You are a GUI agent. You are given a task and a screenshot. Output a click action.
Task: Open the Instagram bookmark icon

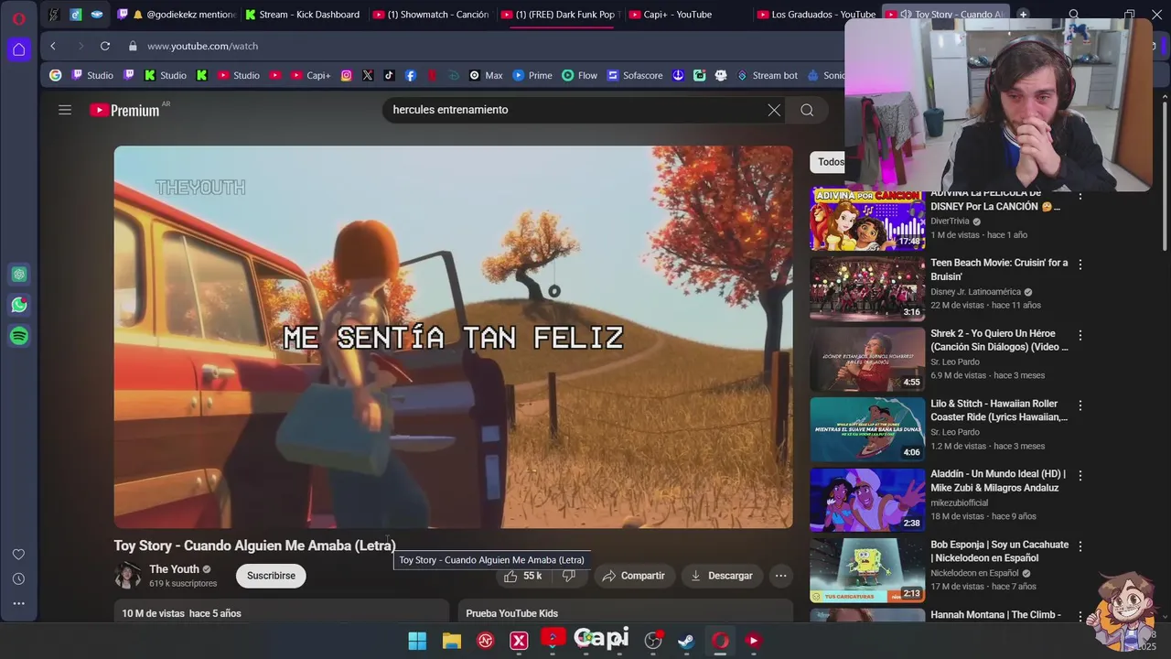[x=346, y=75]
